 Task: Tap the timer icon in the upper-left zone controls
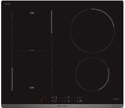tap(65, 98)
